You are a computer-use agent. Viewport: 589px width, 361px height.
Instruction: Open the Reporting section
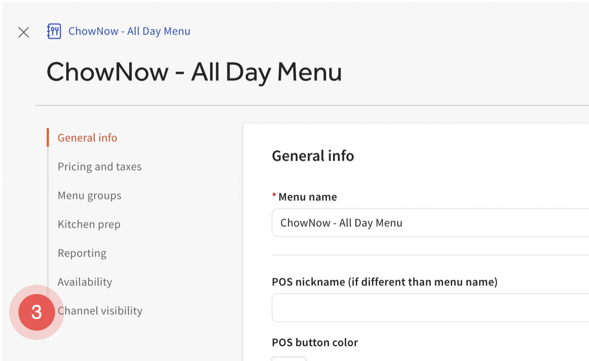tap(82, 253)
